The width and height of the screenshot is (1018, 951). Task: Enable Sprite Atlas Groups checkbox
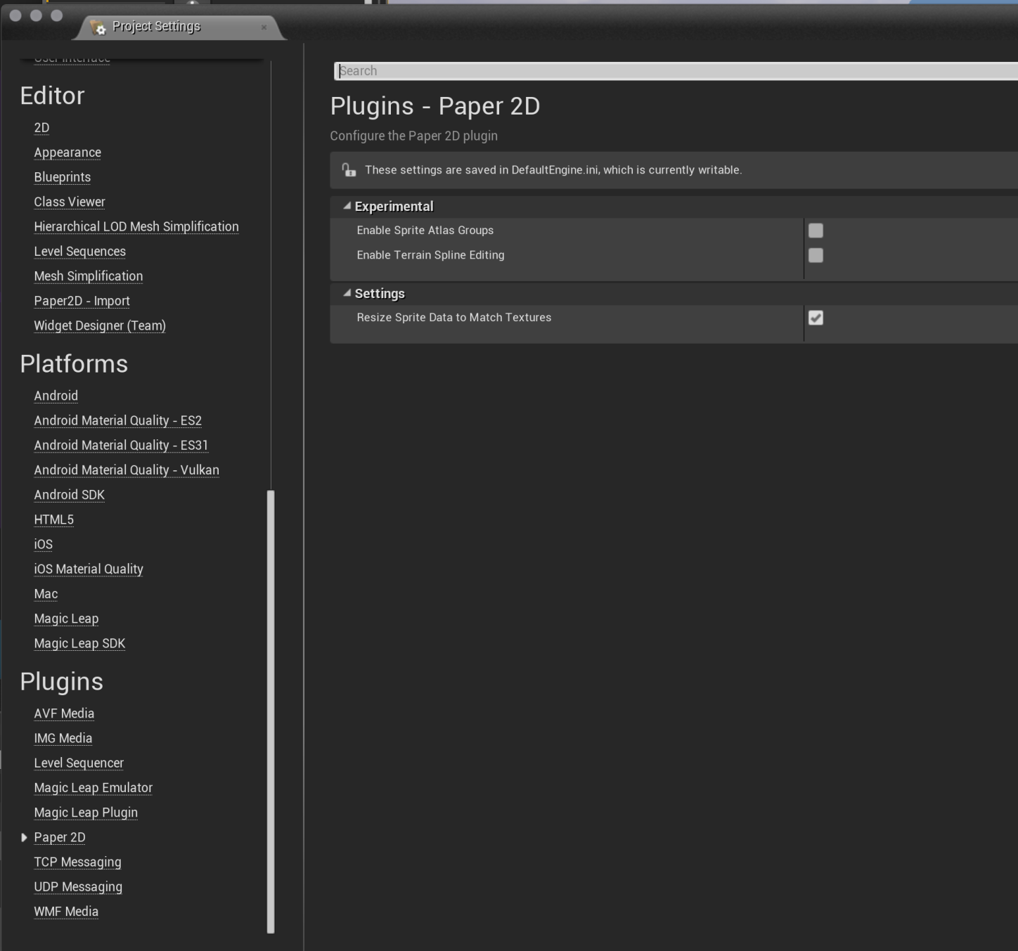point(816,231)
